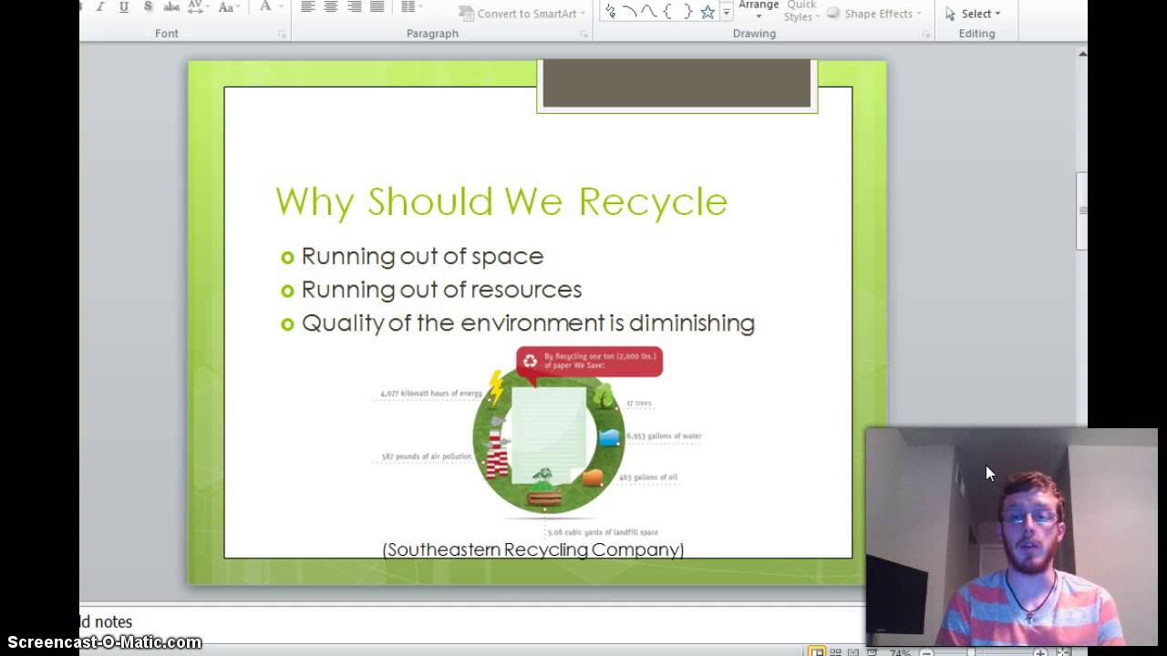Click the slide vertical scrollbar thumb

coord(1082,210)
